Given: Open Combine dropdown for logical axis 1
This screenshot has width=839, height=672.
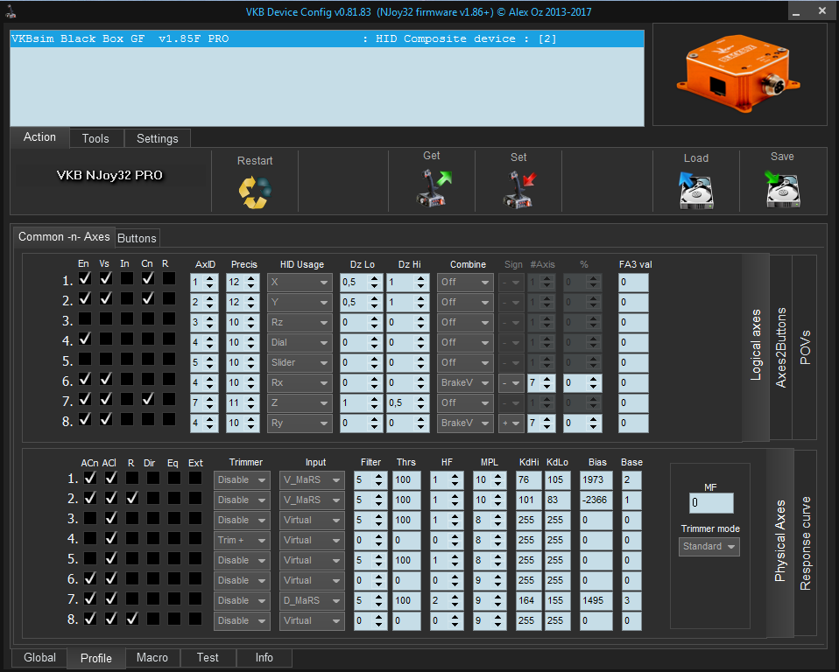Looking at the screenshot, I should (465, 283).
